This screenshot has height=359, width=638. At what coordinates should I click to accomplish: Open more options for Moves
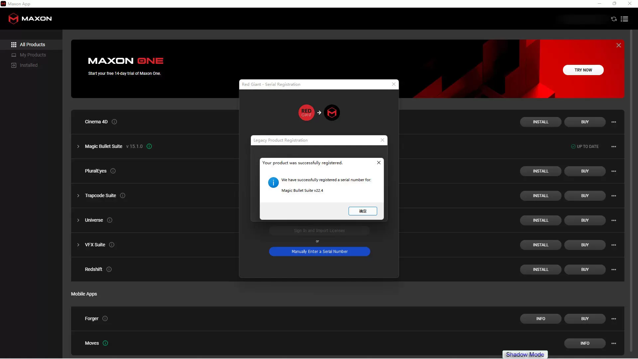(614, 343)
